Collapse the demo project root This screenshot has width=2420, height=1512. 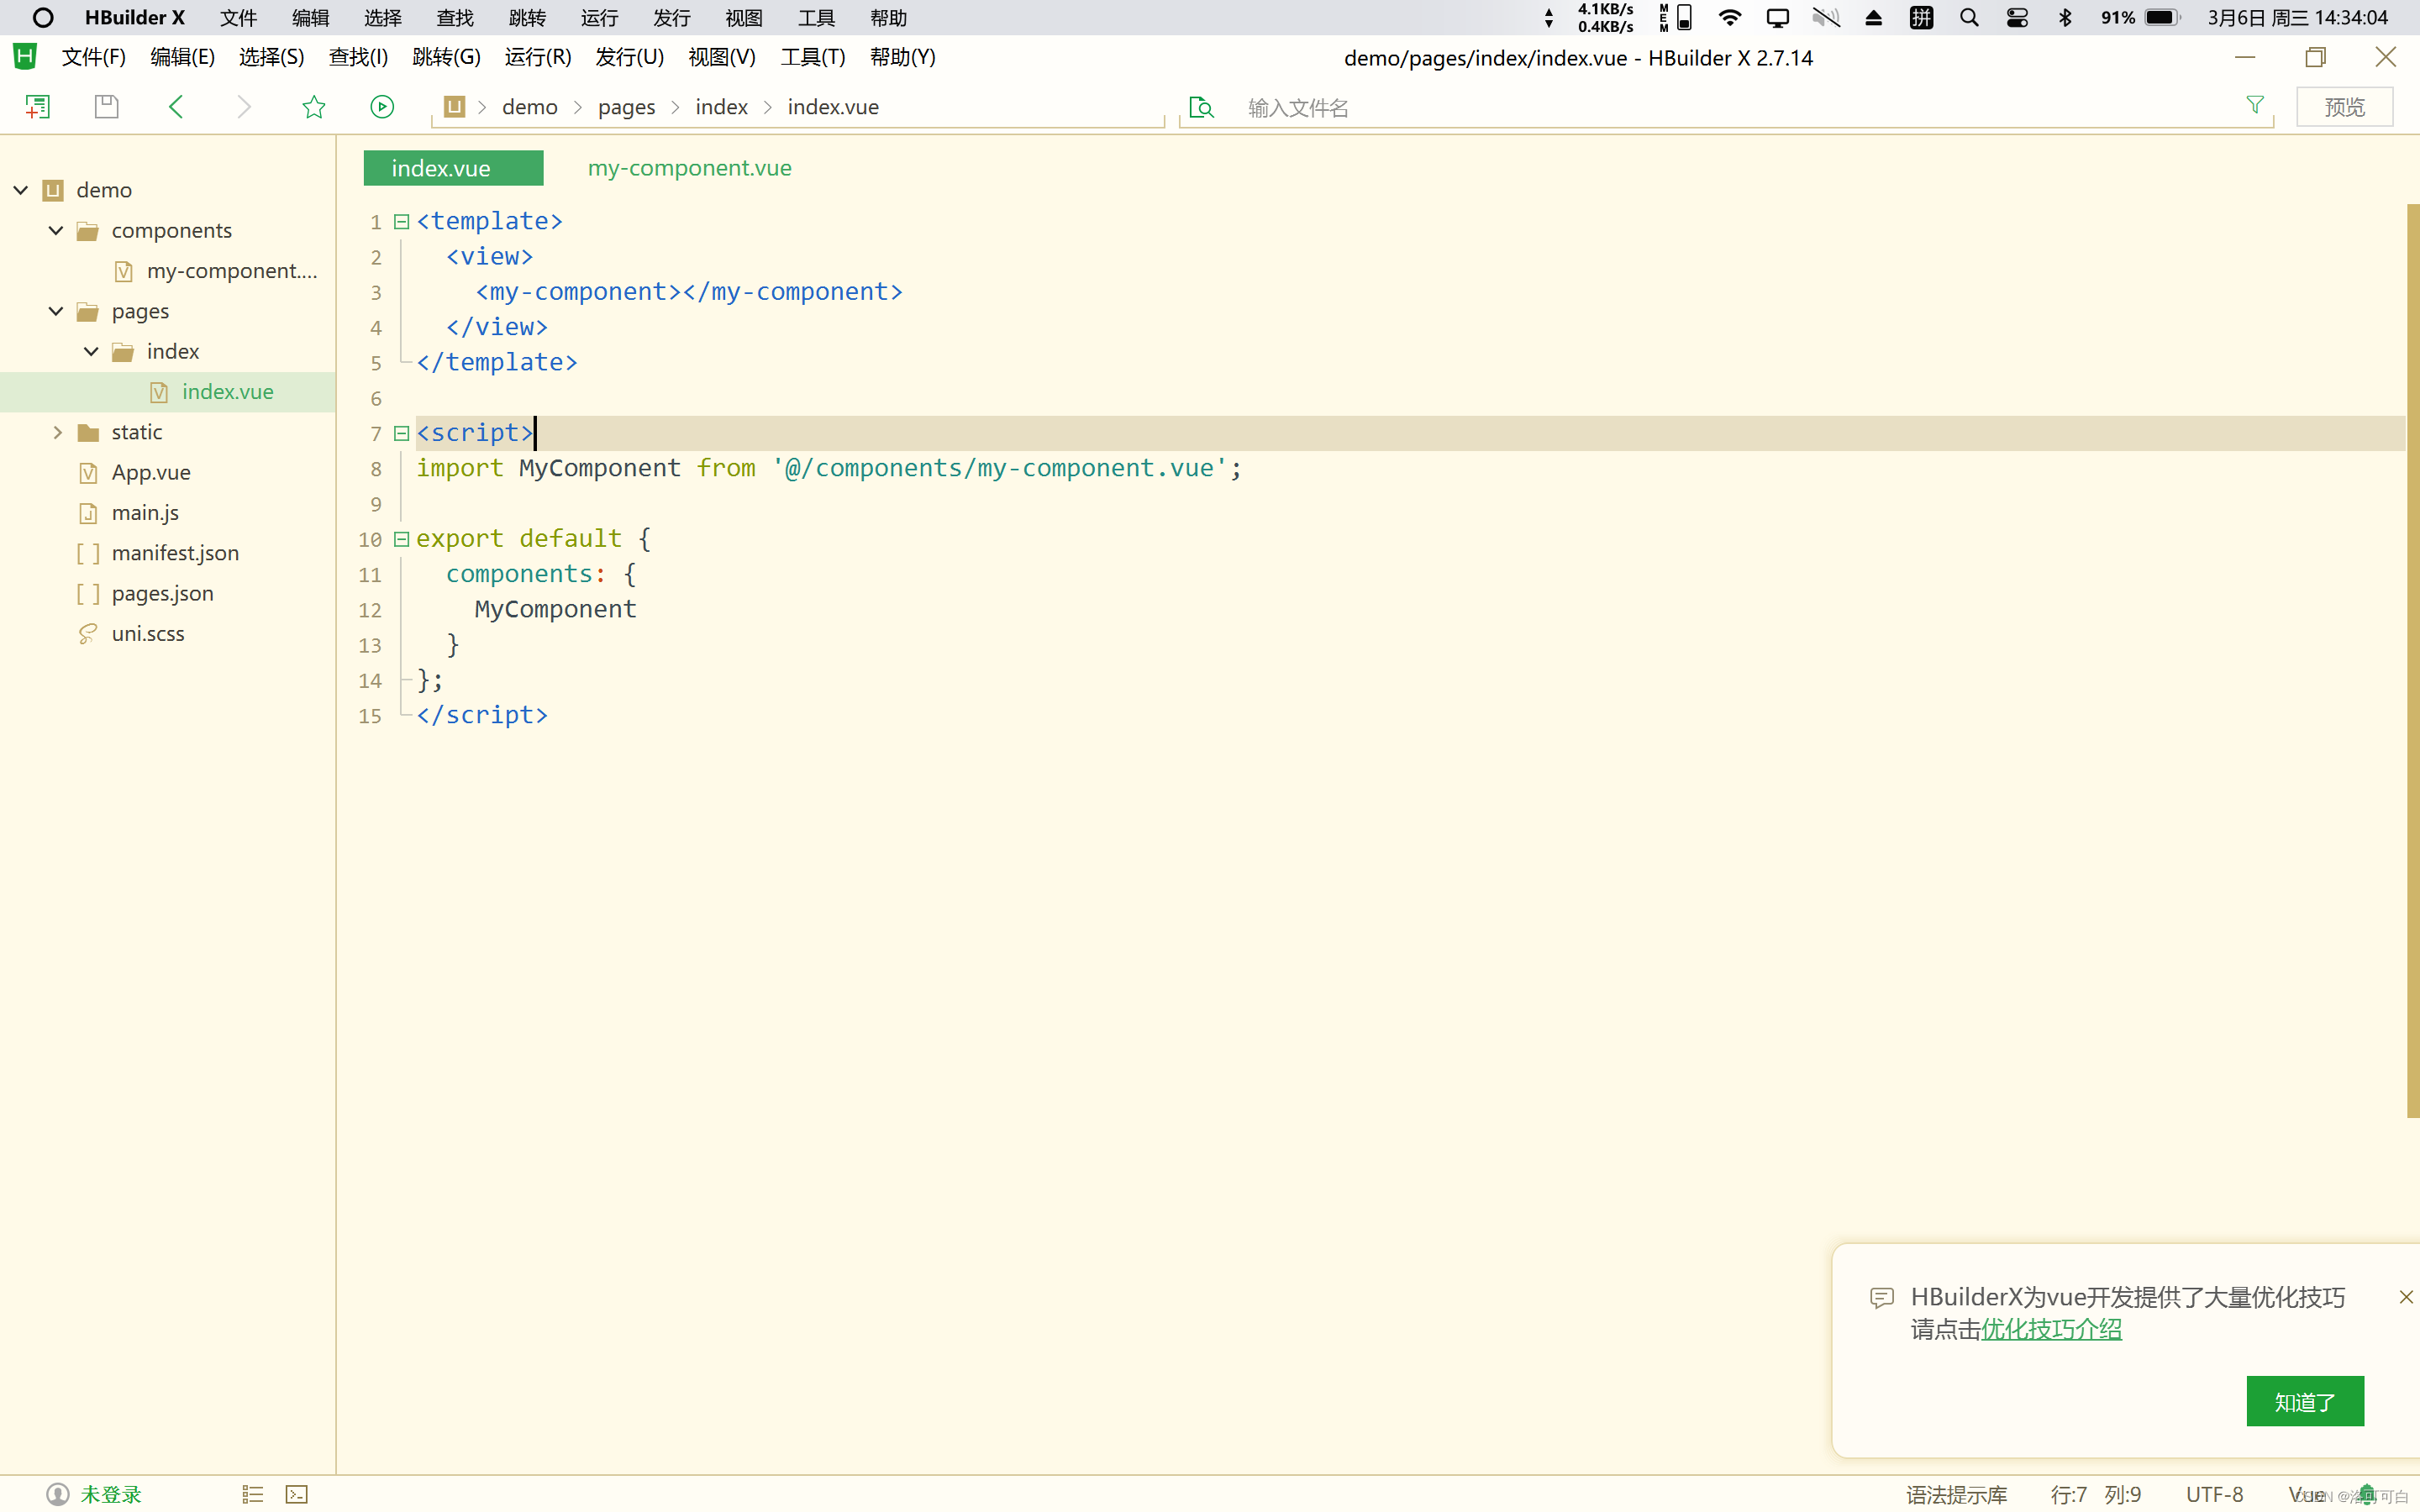(21, 190)
